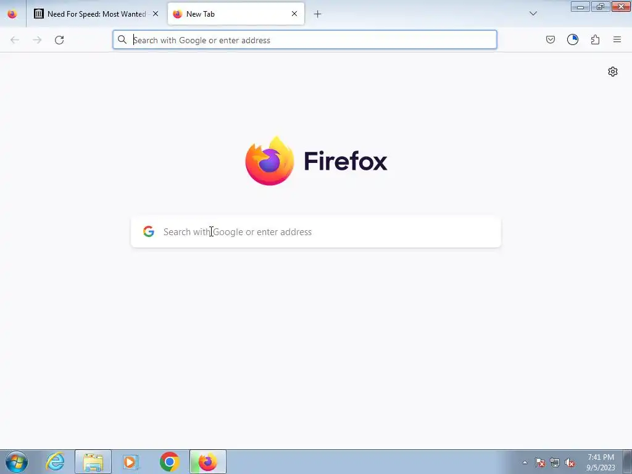This screenshot has height=474, width=632.
Task: Close the New Tab tab
Action: click(294, 14)
